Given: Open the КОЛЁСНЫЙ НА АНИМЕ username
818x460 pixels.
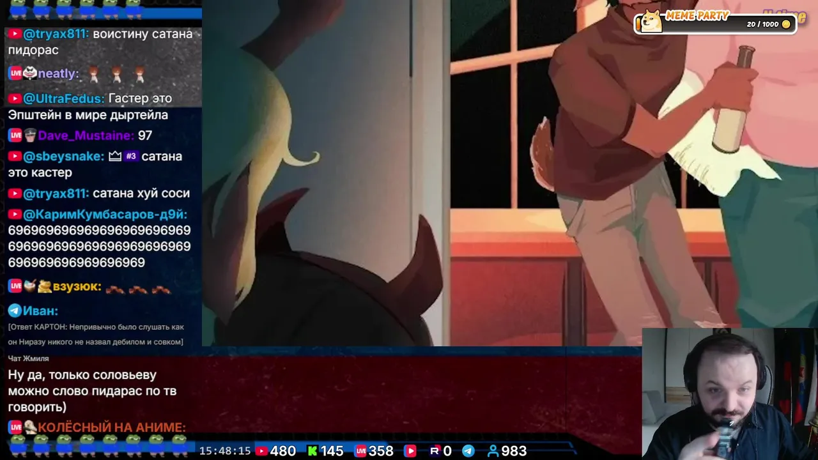Looking at the screenshot, I should tap(112, 427).
